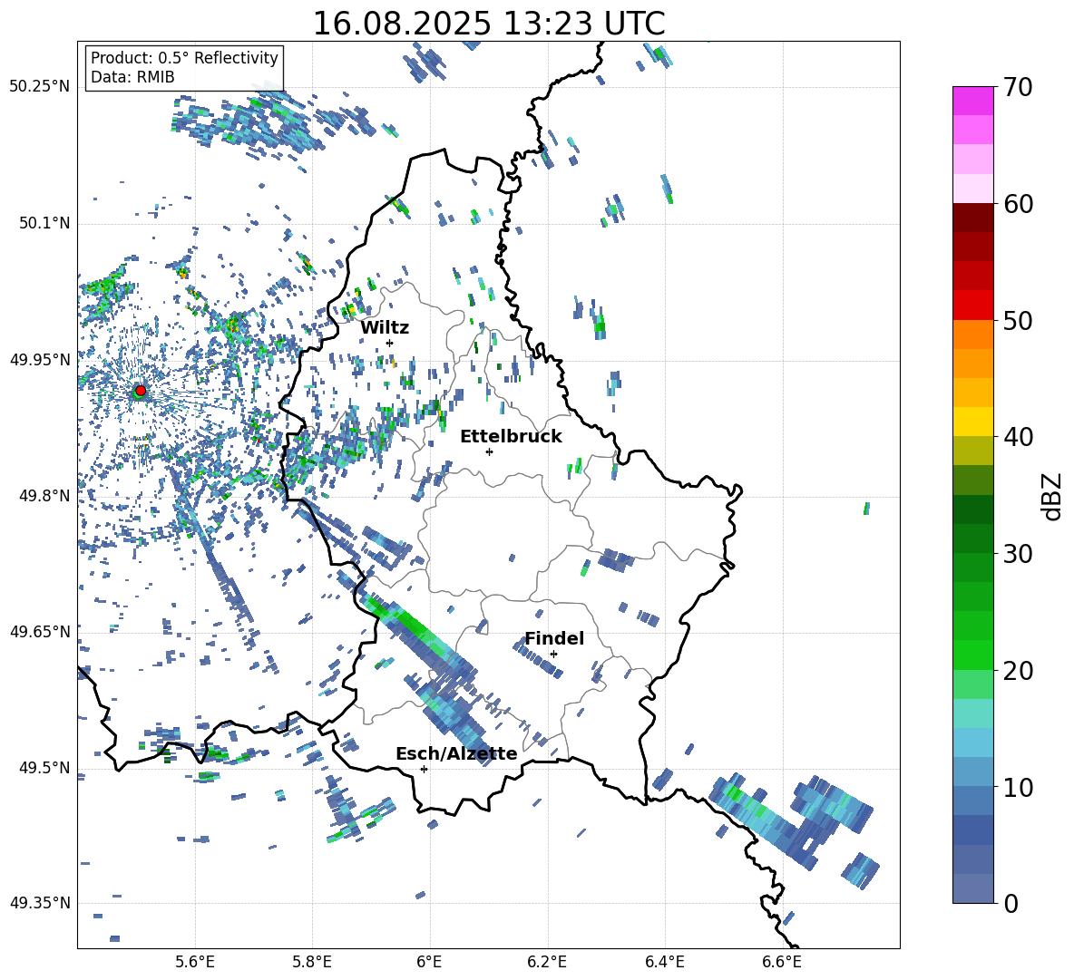Click the 40 colorbar tick label
The width and height of the screenshot is (1074, 980).
click(x=1018, y=437)
